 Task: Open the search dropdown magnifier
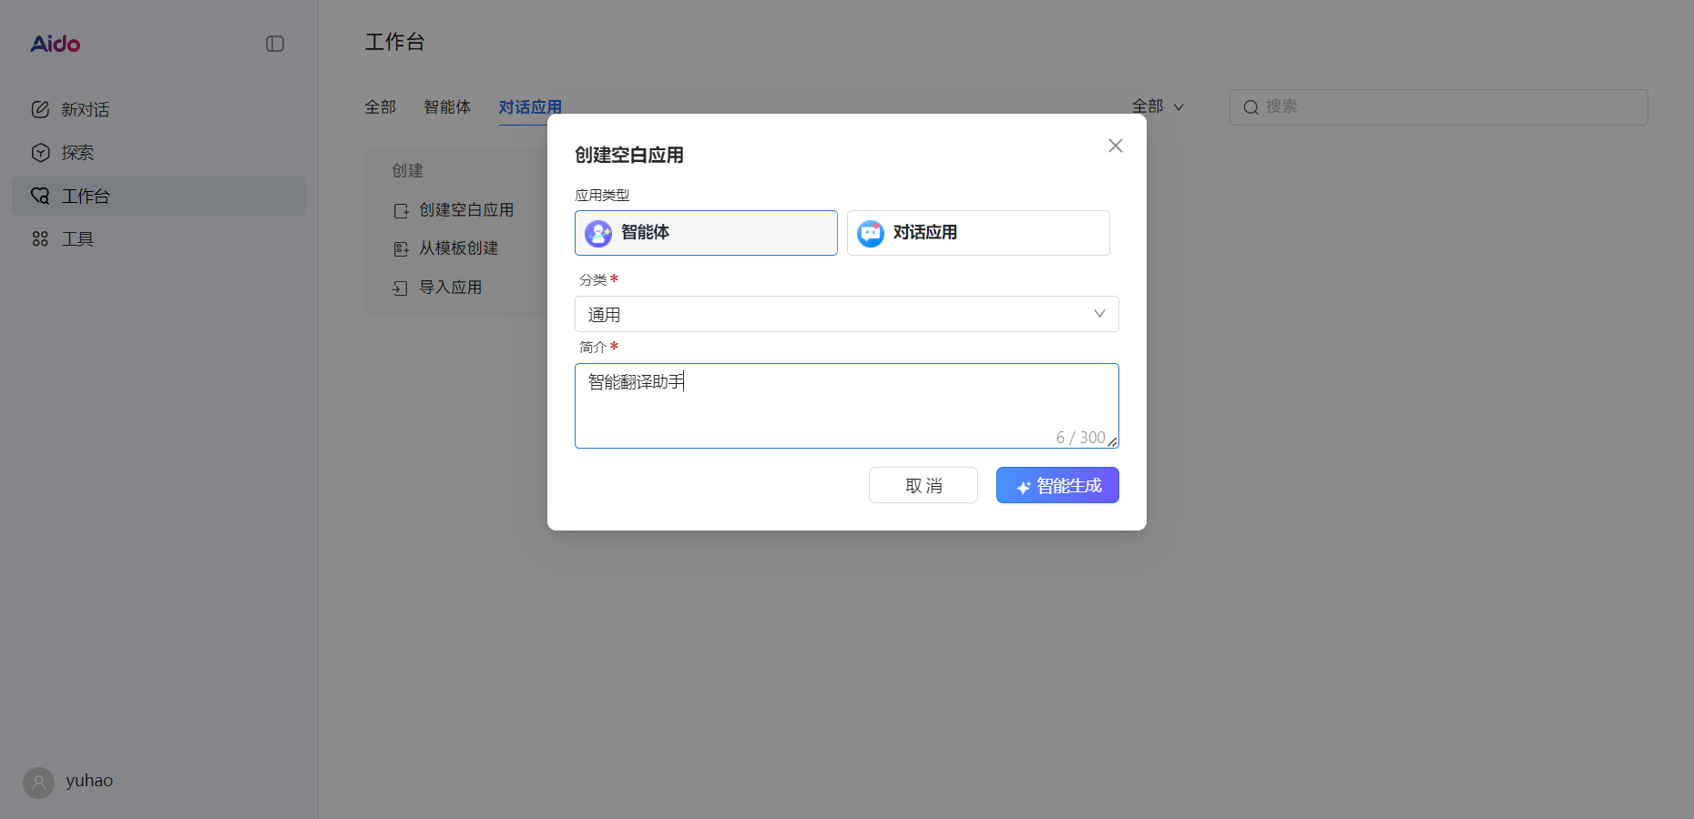coord(1250,106)
